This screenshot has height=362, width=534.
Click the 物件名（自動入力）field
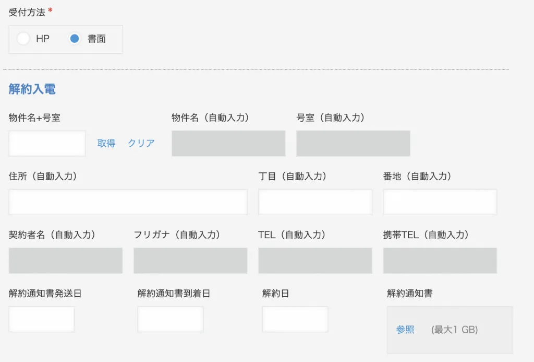[x=228, y=144]
